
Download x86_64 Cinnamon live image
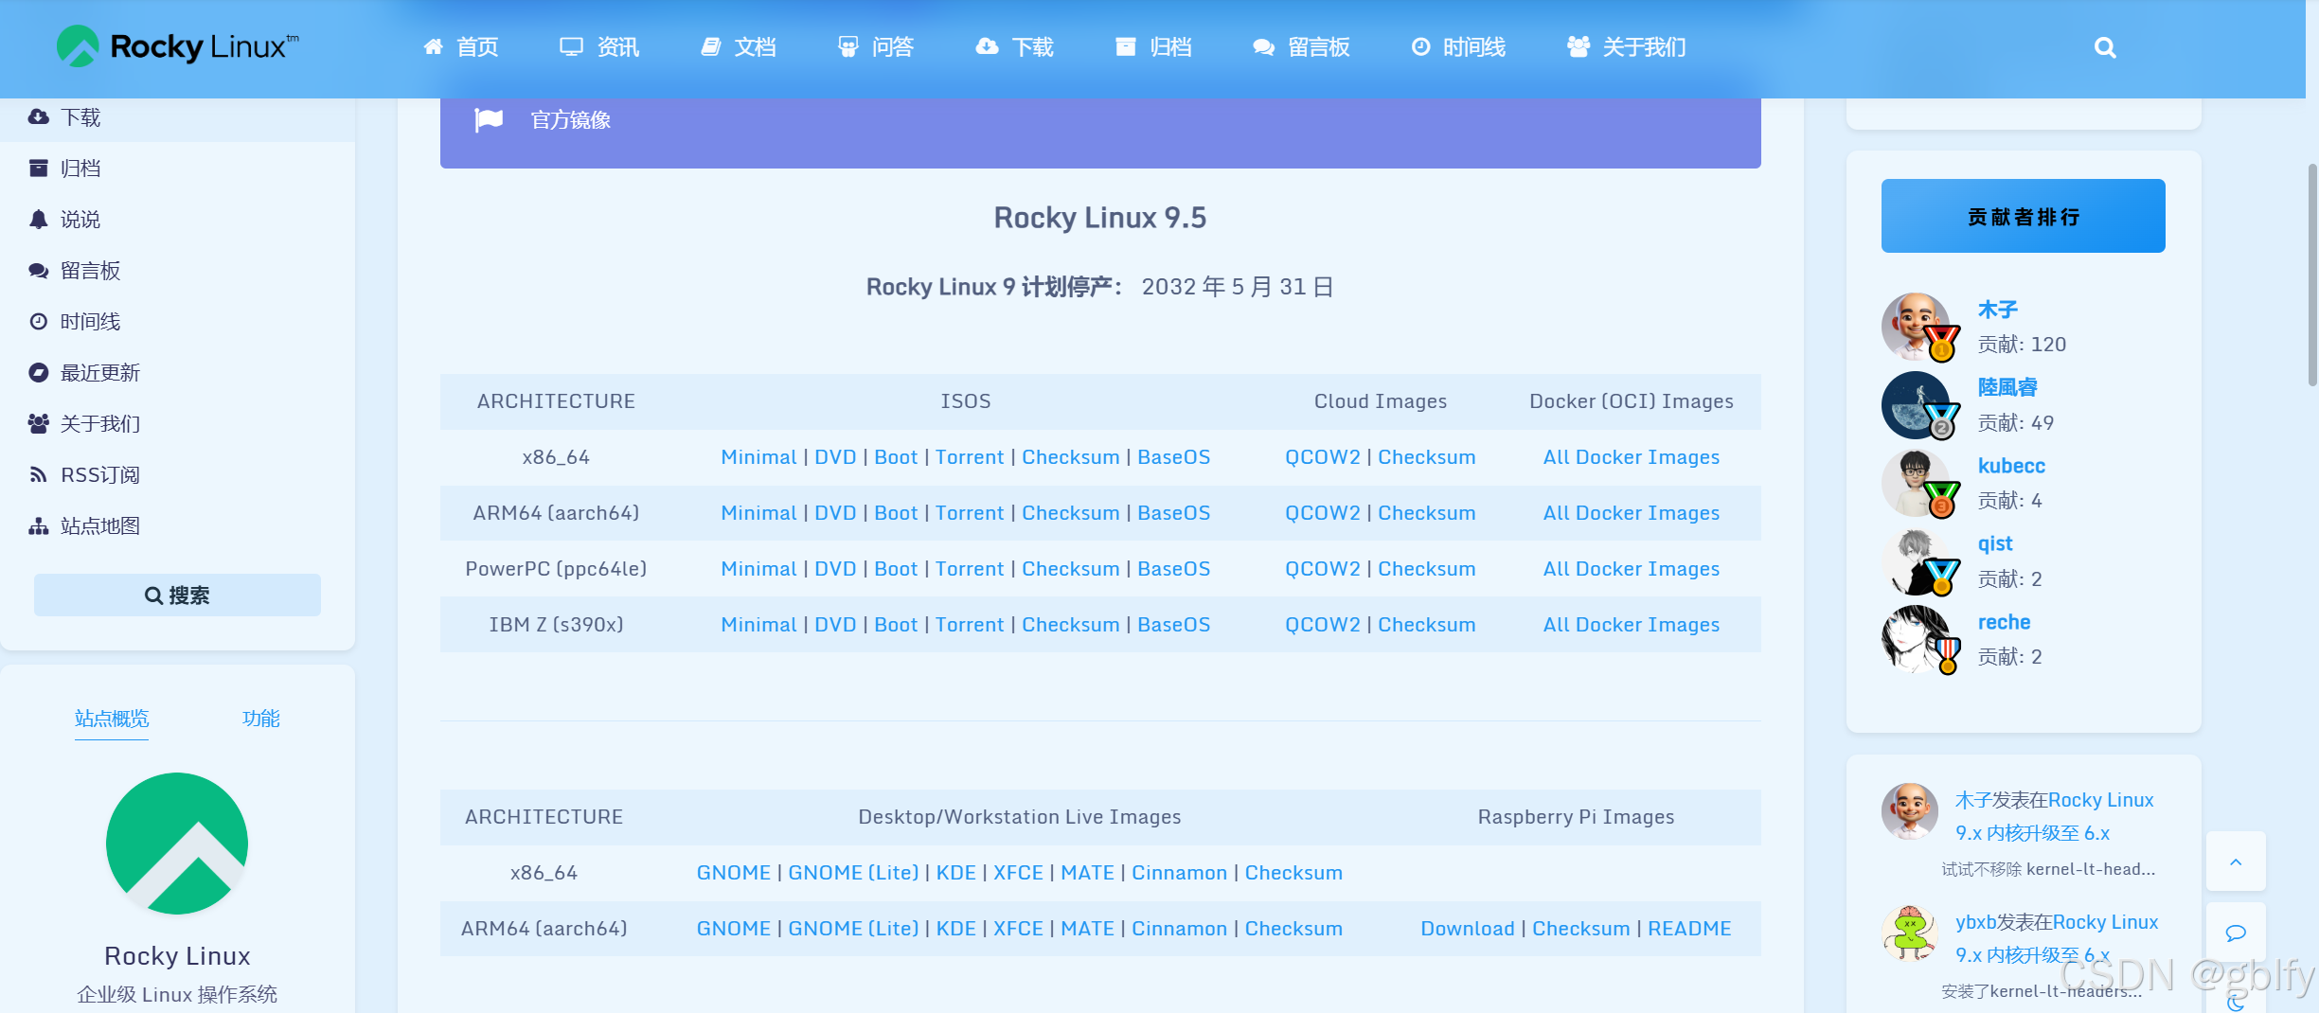[1180, 873]
